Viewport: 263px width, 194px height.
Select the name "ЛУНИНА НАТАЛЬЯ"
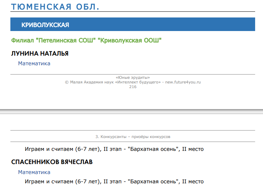coord(40,53)
